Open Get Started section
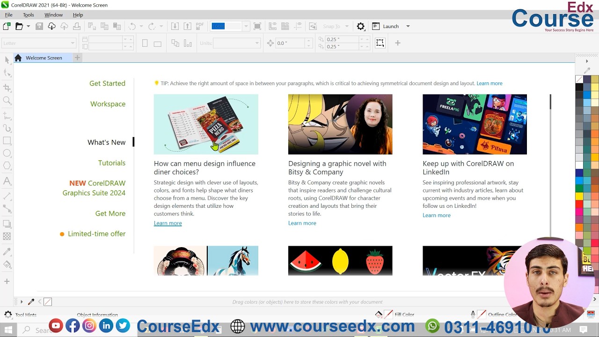The image size is (599, 337). pyautogui.click(x=107, y=83)
